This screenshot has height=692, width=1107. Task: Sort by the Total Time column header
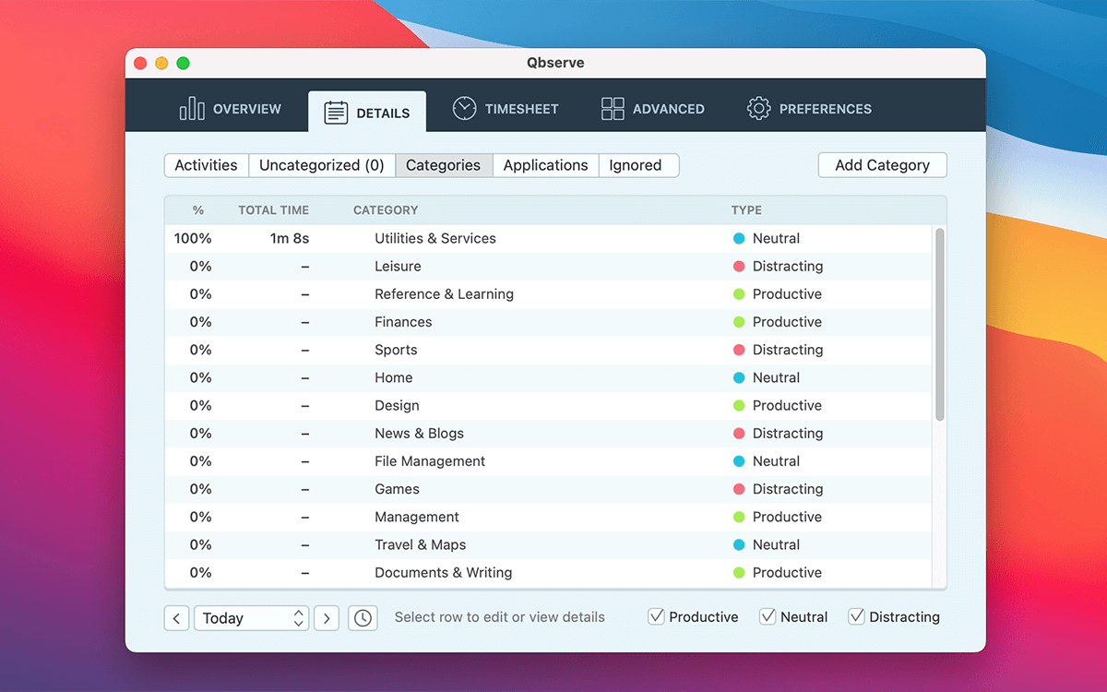click(274, 210)
